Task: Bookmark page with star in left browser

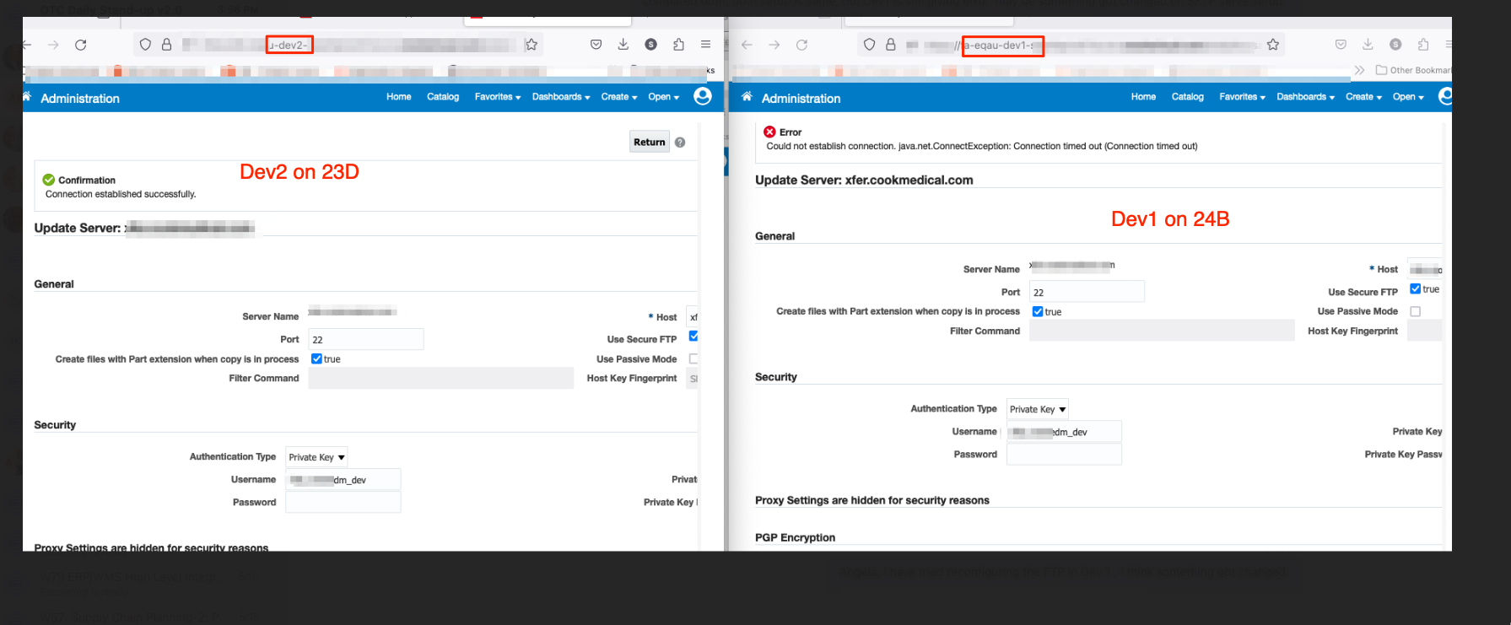Action: pyautogui.click(x=532, y=45)
